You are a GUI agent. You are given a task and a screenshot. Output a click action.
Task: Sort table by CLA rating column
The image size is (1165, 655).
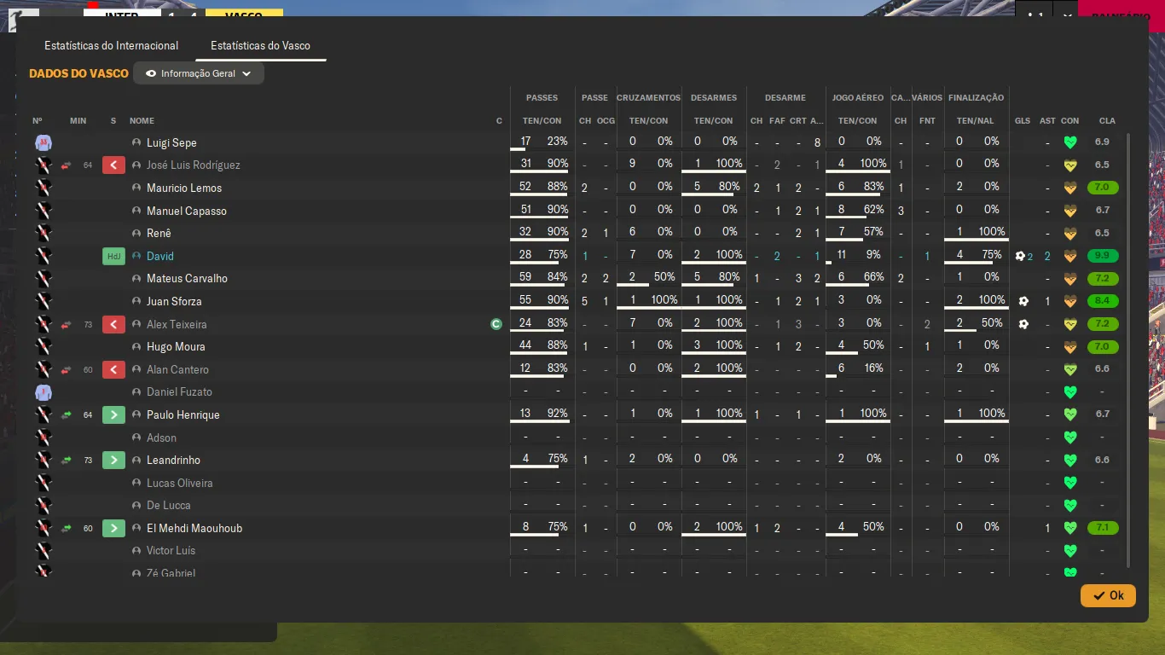pos(1107,121)
